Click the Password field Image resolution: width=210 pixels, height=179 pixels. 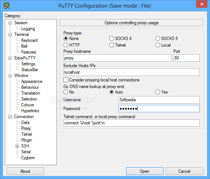click(x=159, y=109)
